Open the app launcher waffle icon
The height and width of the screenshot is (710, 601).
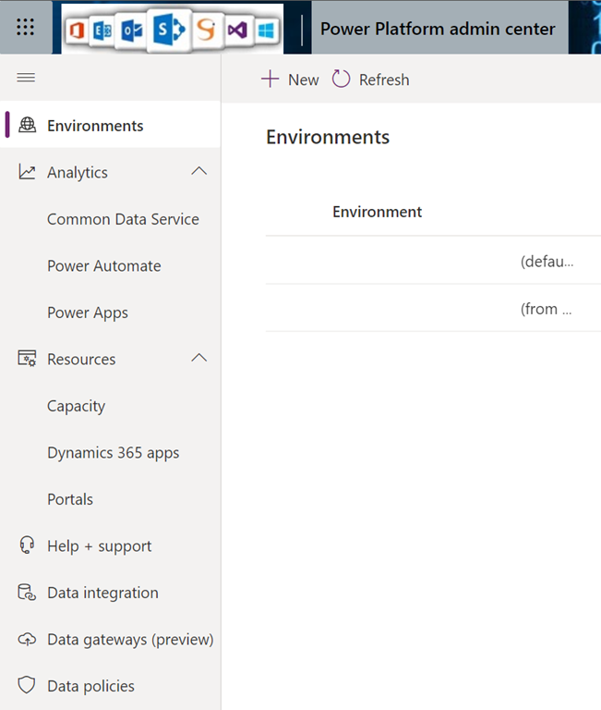pyautogui.click(x=26, y=28)
